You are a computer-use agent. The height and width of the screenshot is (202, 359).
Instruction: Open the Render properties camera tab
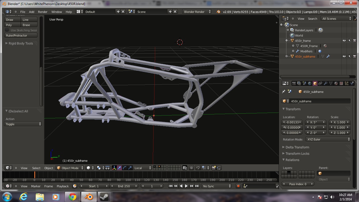point(294,83)
